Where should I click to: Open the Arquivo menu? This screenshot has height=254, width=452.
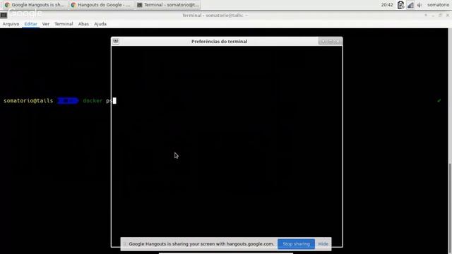click(11, 24)
